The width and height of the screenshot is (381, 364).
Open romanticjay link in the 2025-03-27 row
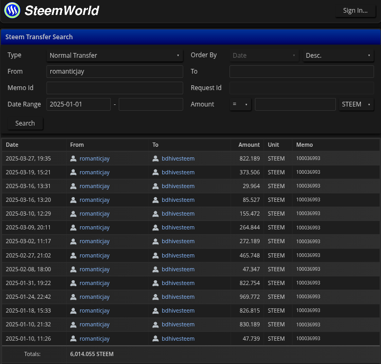tap(94, 158)
